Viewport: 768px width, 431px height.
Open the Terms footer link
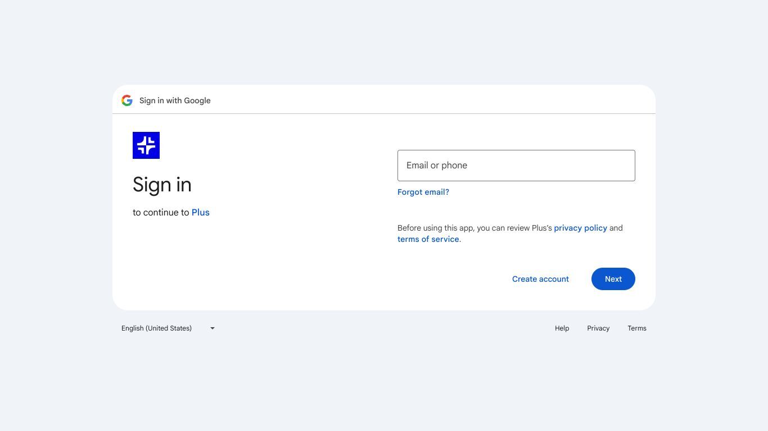(637, 328)
